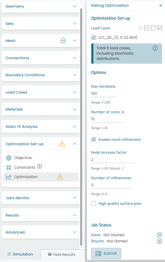Switch to the Field Results tab
The image size is (165, 262).
(62, 254)
